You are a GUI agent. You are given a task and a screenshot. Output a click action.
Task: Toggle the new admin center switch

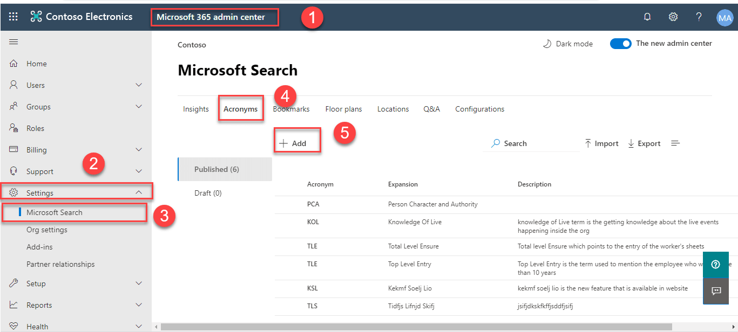620,44
